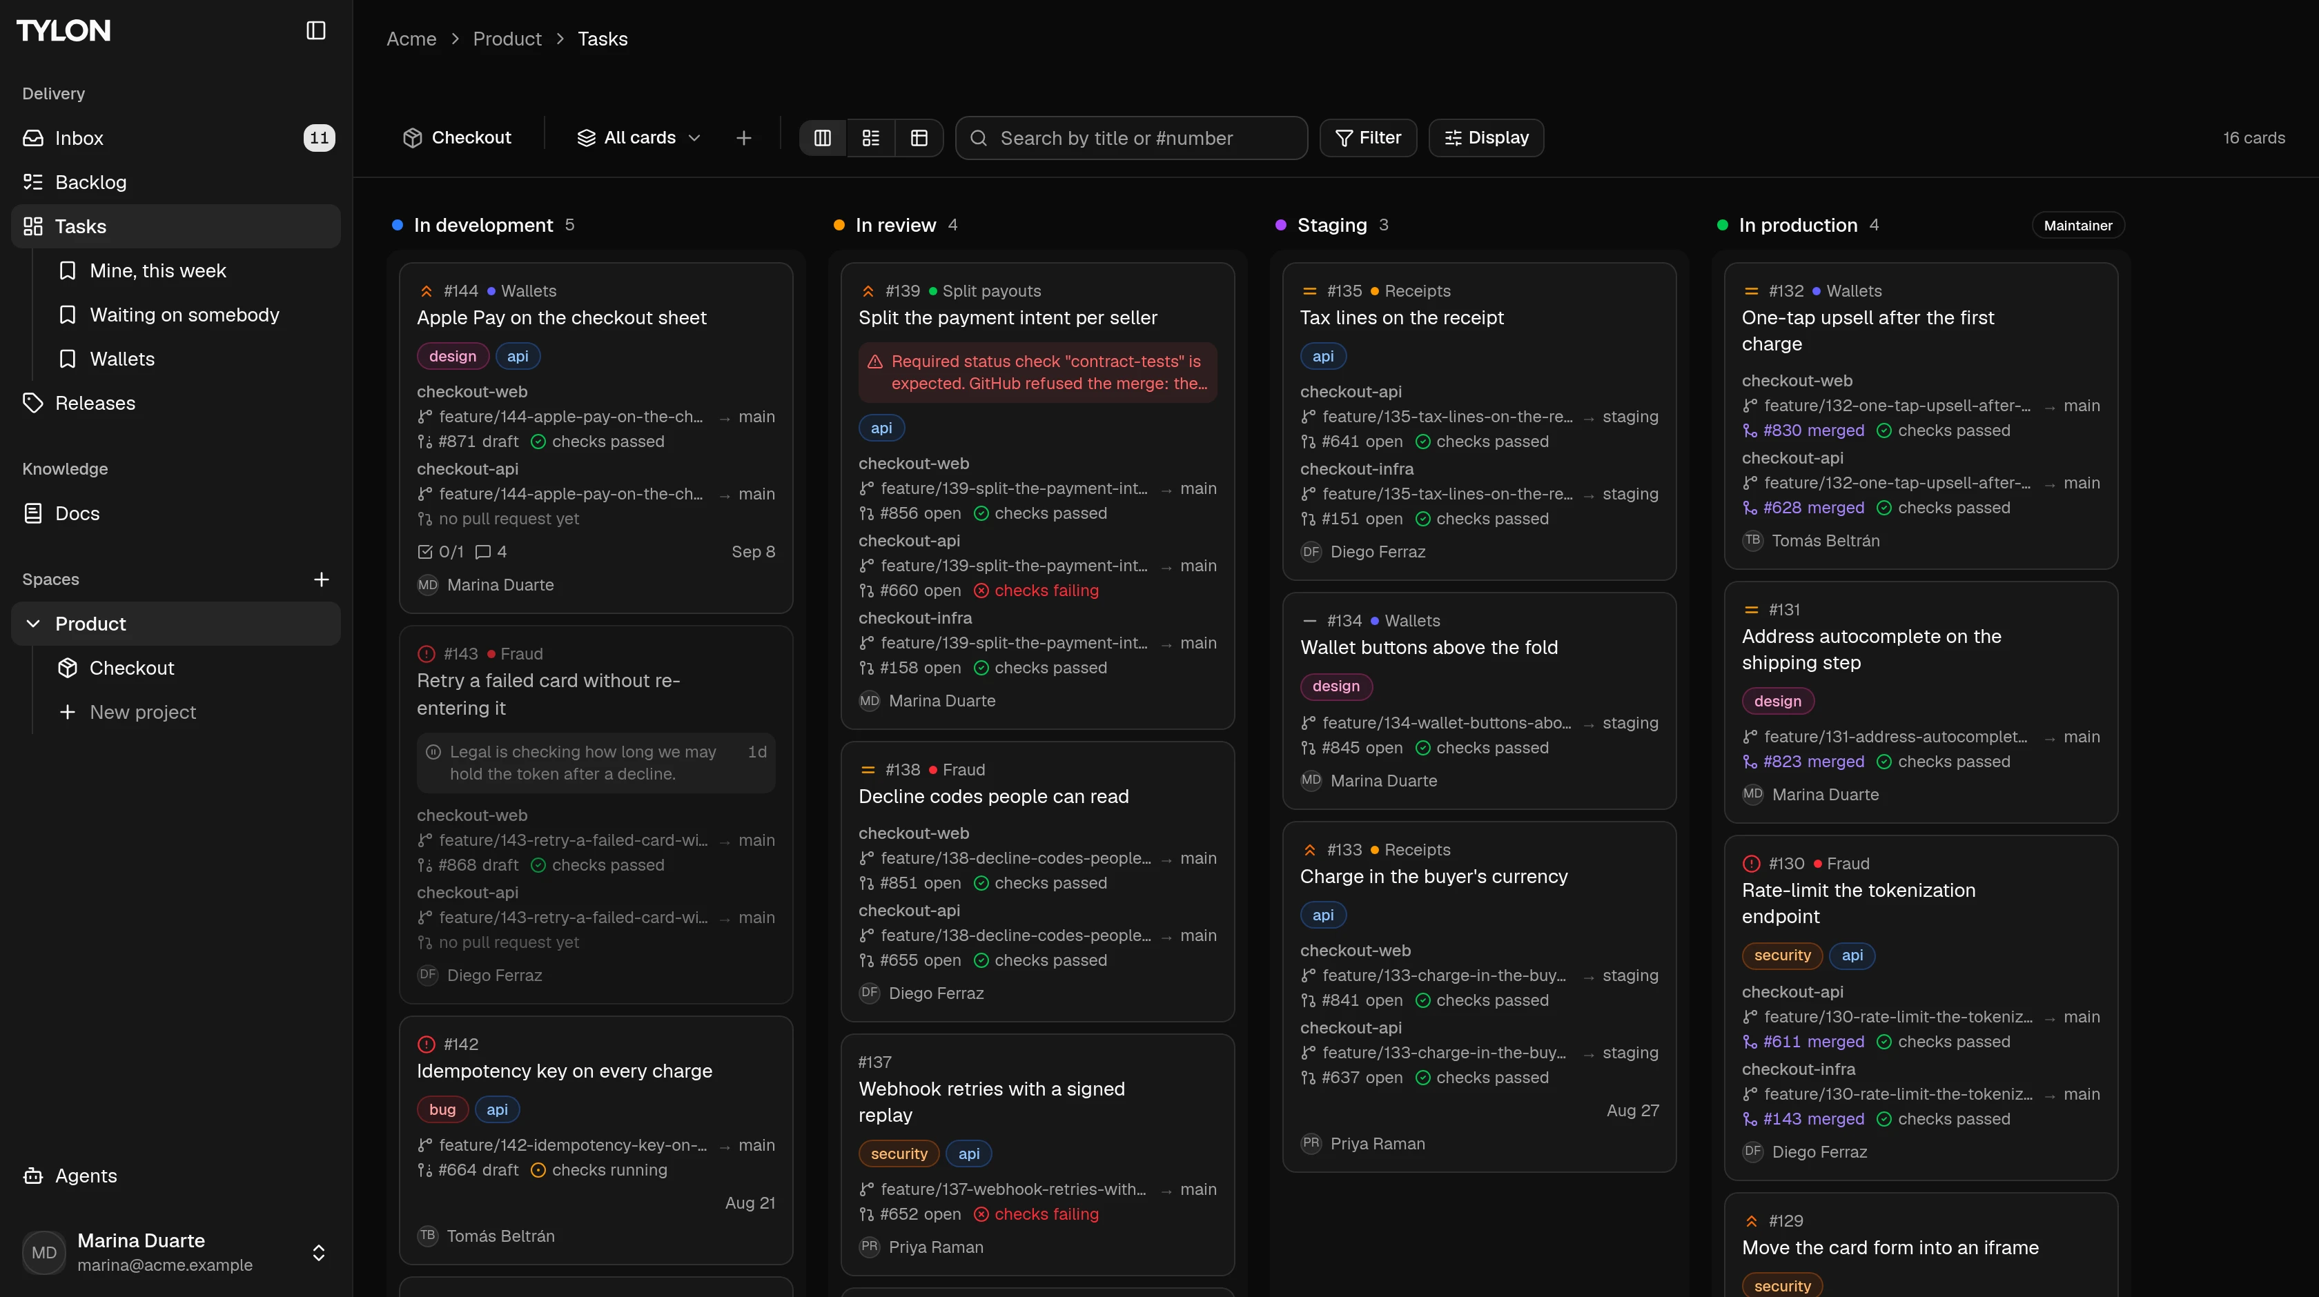Open the Inbox tray icon

(x=33, y=138)
